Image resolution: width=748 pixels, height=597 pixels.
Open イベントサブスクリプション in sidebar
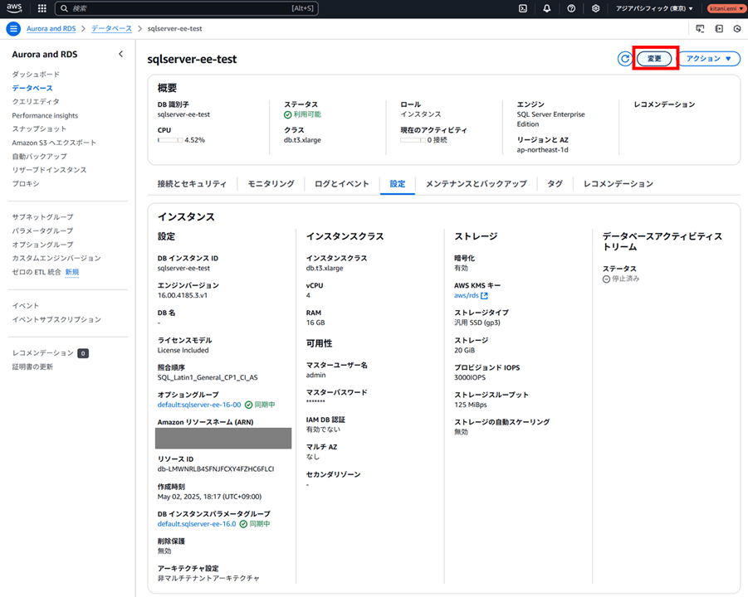56,319
